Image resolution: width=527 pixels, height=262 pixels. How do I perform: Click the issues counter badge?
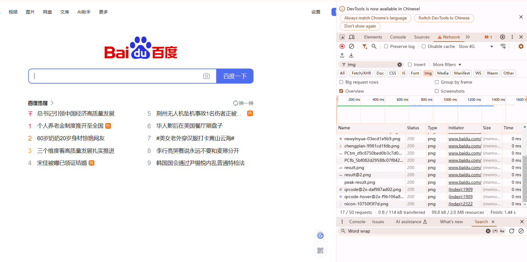click(488, 37)
